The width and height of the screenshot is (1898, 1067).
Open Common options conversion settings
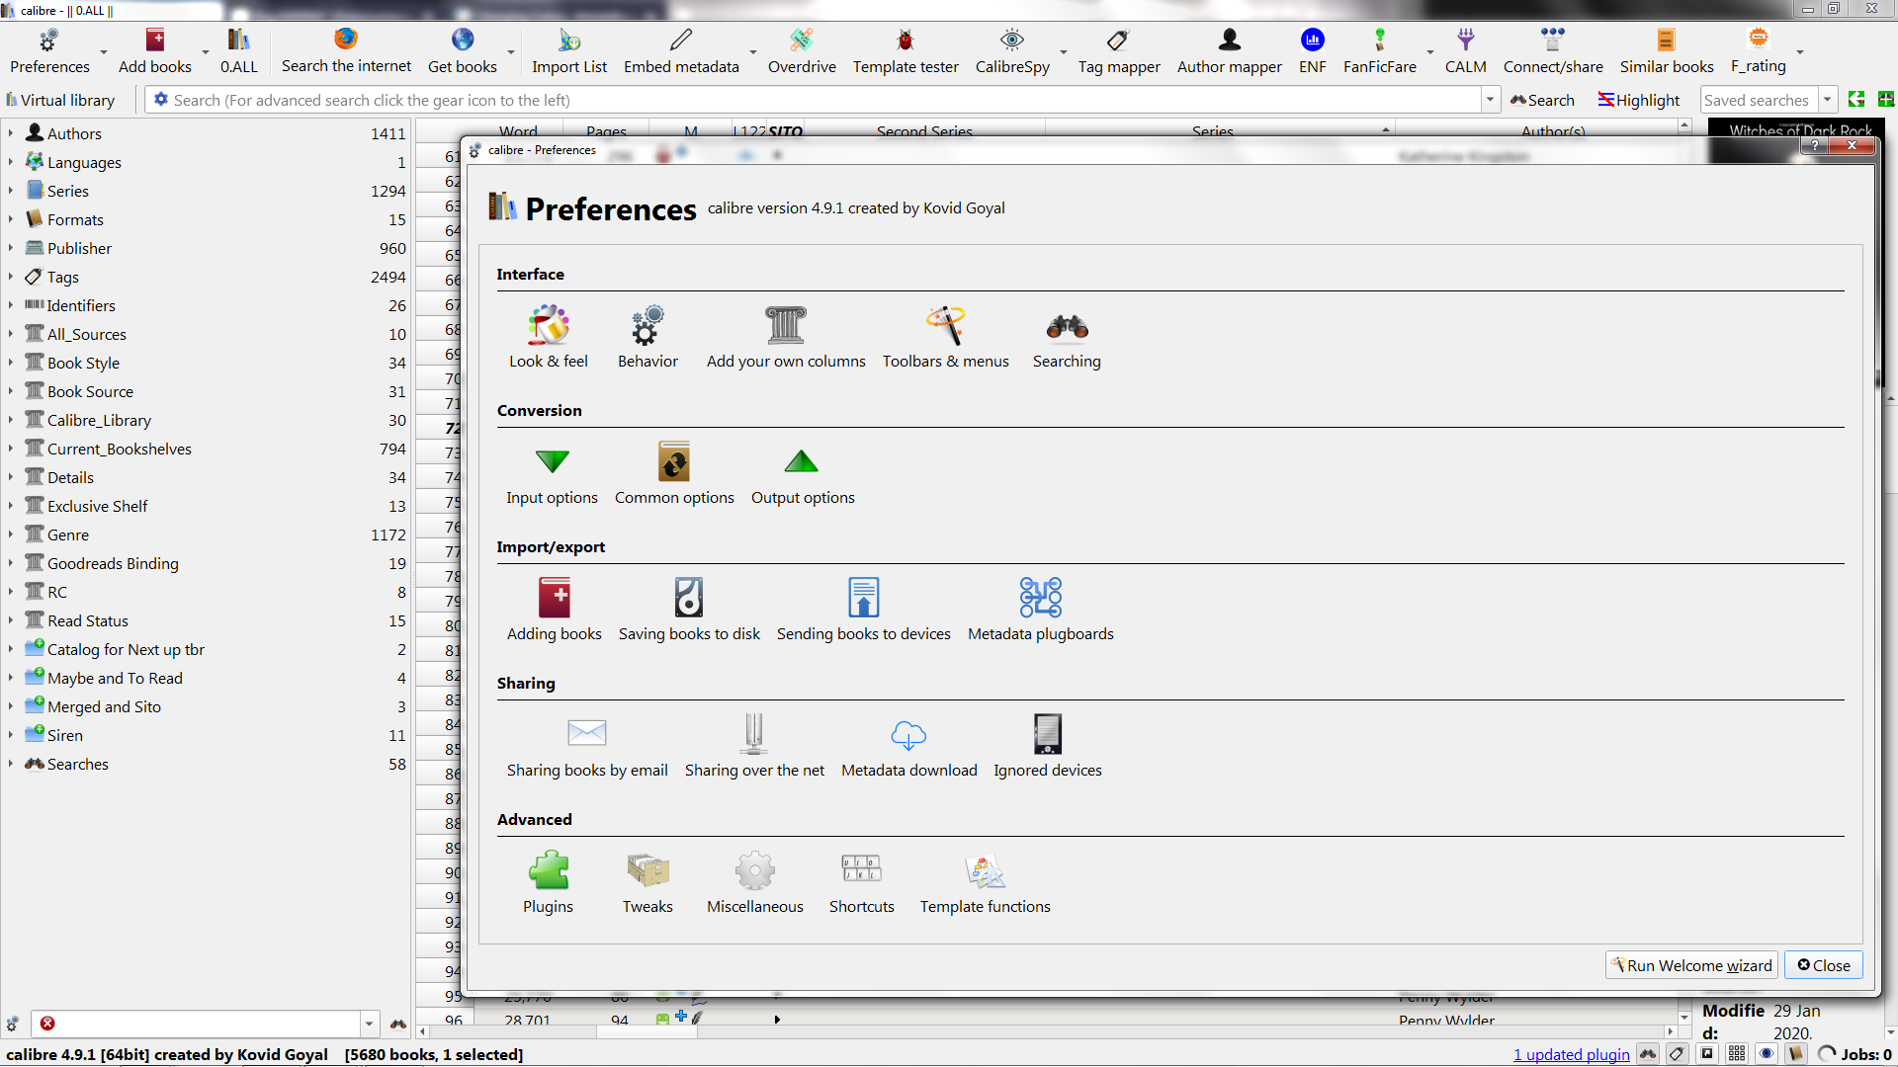click(x=674, y=473)
